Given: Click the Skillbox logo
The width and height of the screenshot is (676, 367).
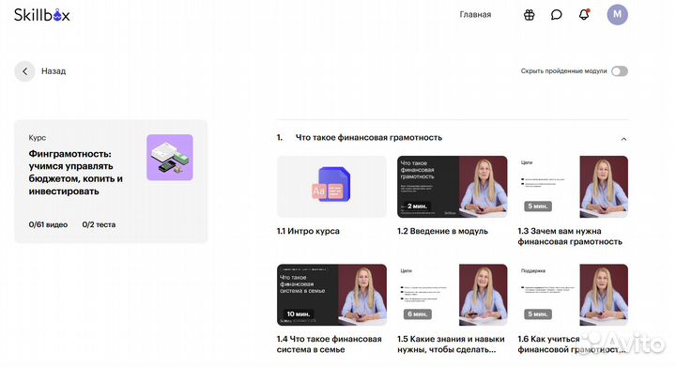Looking at the screenshot, I should [42, 15].
